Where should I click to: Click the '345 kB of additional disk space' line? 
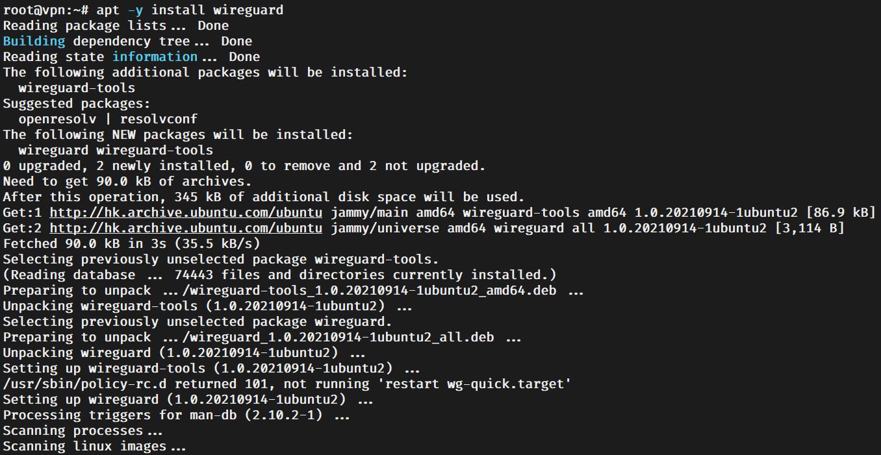[264, 197]
